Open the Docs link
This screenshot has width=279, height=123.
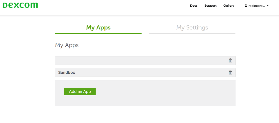(x=194, y=6)
